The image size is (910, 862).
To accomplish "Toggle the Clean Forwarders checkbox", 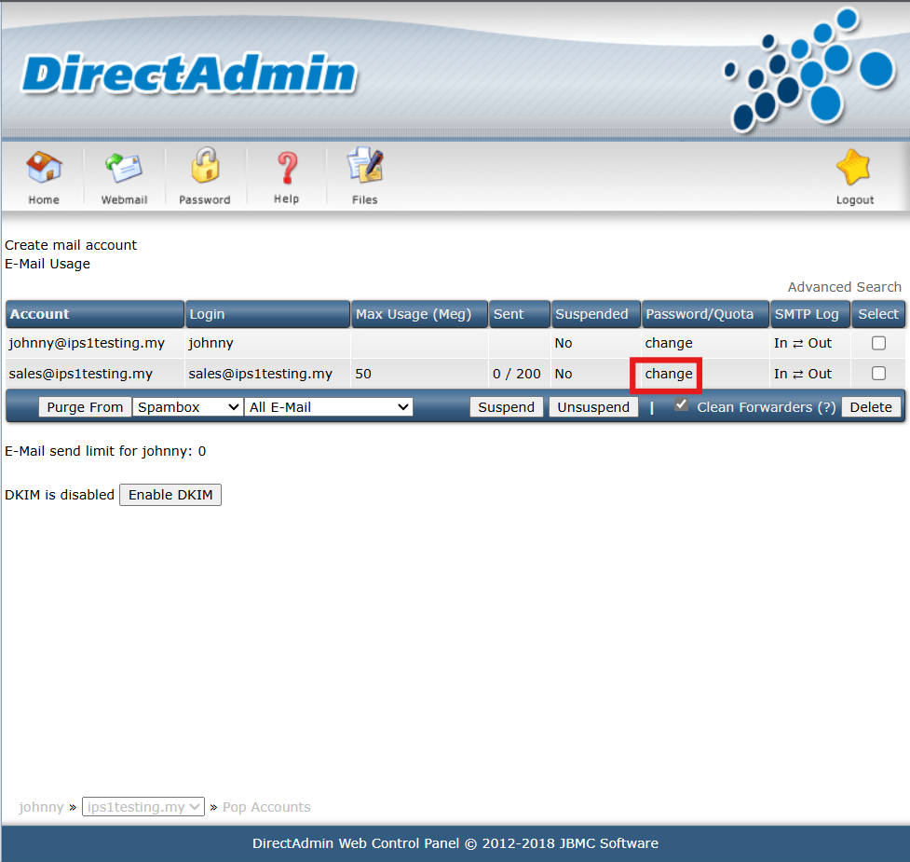I will coord(682,404).
